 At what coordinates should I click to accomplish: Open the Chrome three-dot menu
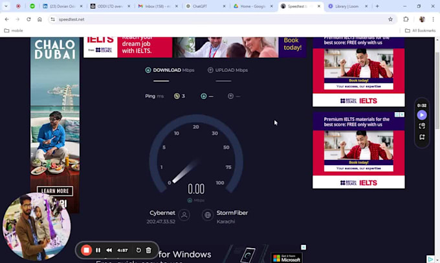tap(434, 19)
